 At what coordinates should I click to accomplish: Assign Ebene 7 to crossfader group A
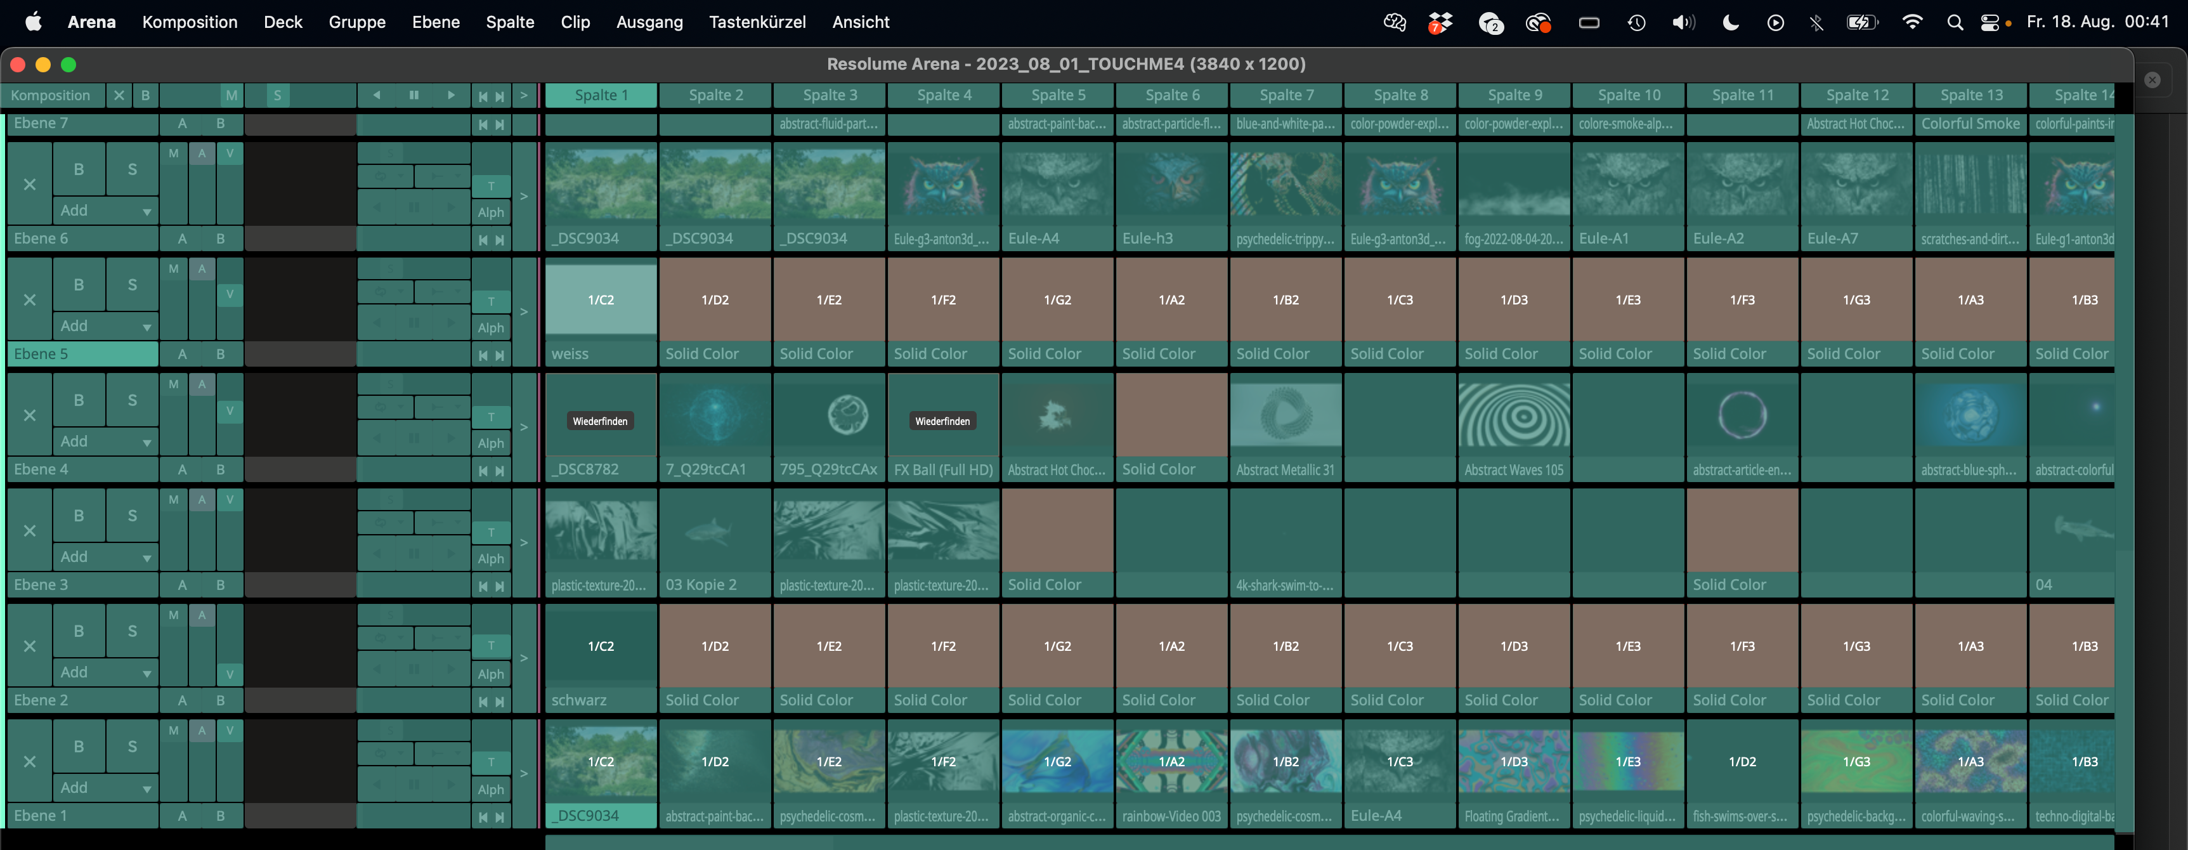point(182,124)
